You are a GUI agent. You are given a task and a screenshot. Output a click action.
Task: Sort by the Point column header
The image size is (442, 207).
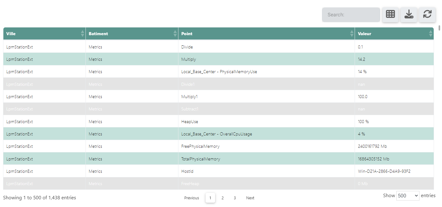pos(266,34)
